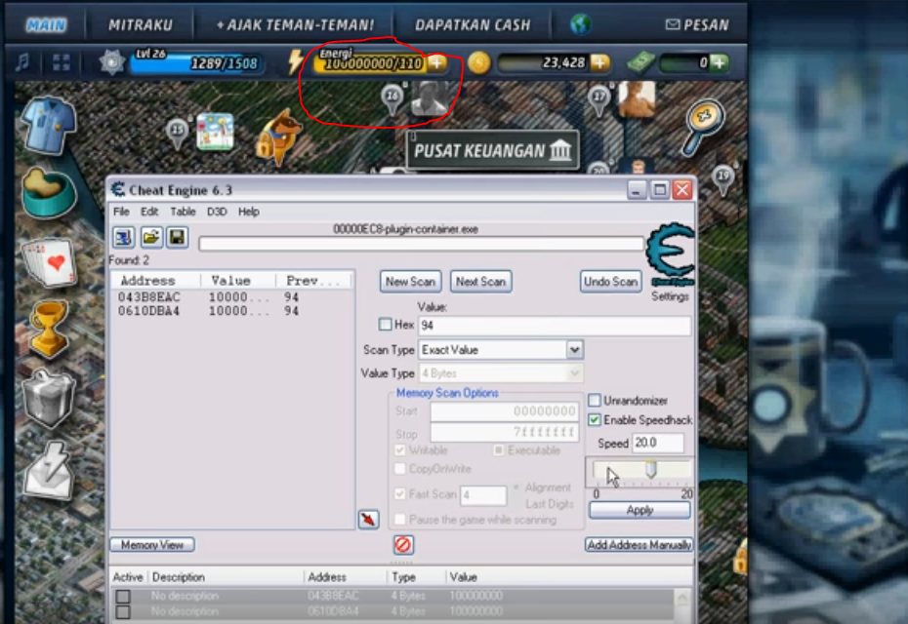Activate address 0610DBA4 row checkbox
The image size is (908, 624).
click(123, 611)
